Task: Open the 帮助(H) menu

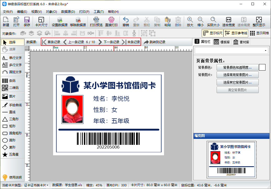Action: click(113, 12)
